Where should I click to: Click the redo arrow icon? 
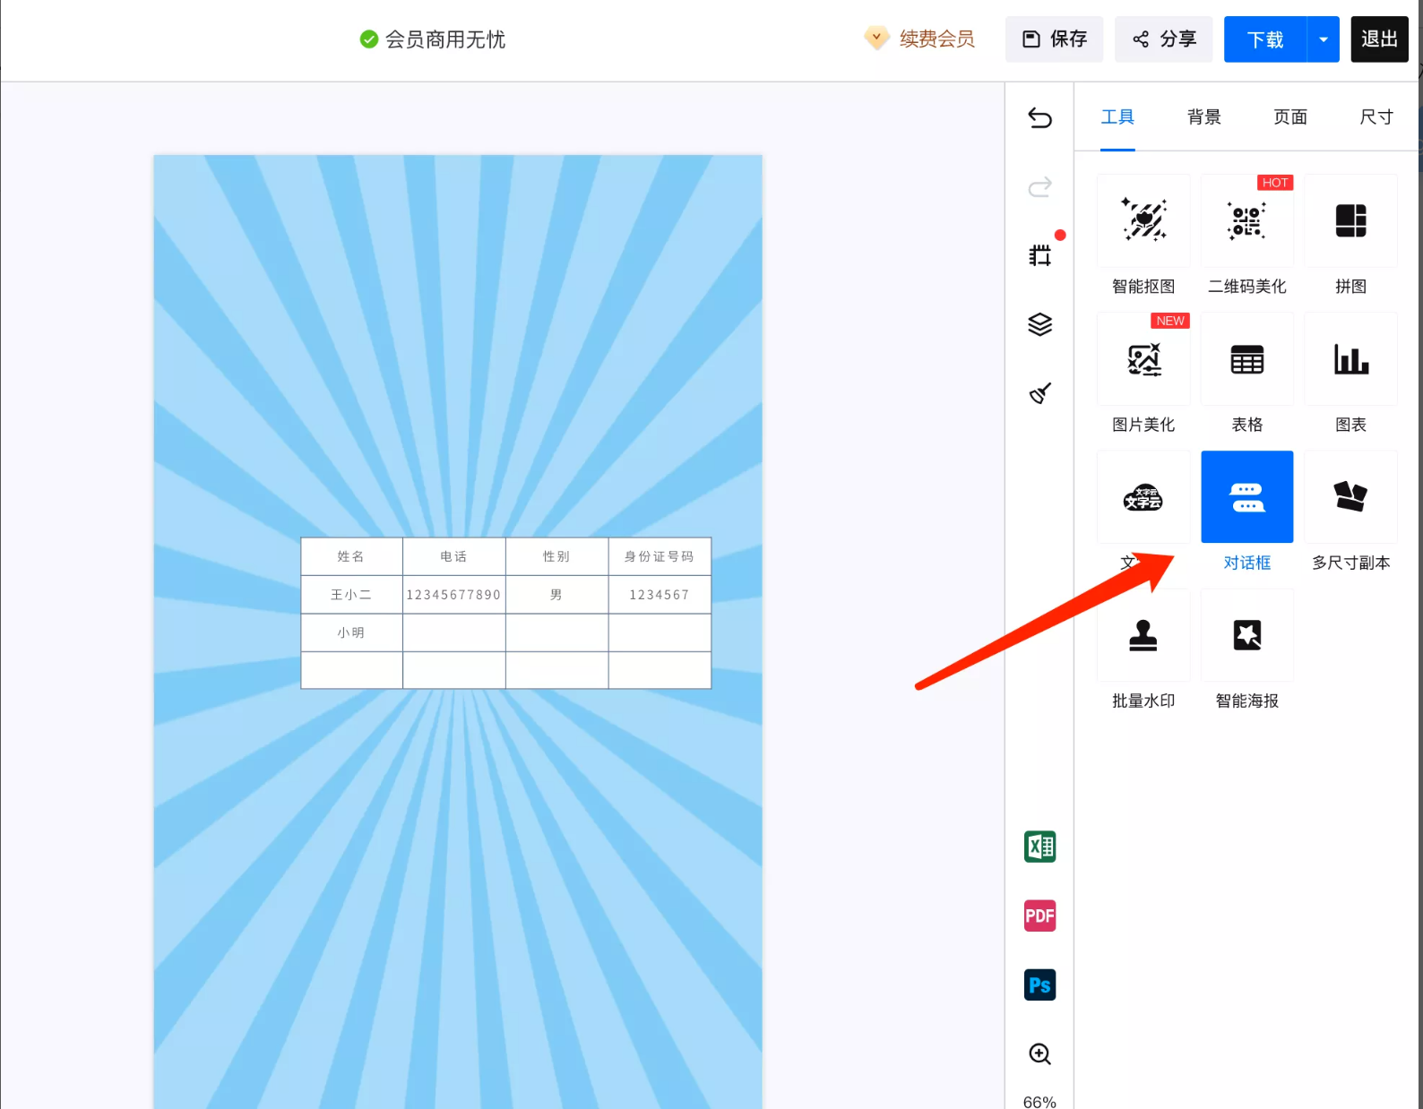click(x=1039, y=186)
